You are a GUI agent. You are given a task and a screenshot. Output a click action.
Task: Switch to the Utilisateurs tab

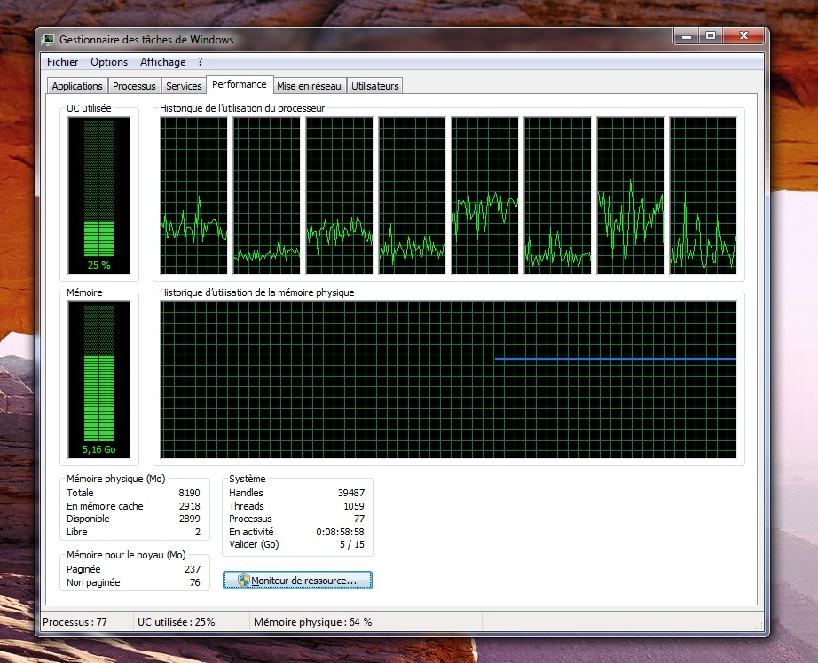(x=375, y=86)
